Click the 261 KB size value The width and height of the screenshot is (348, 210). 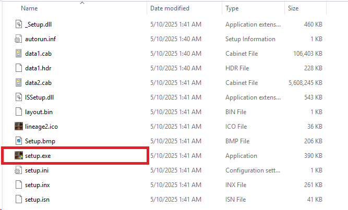pyautogui.click(x=313, y=185)
